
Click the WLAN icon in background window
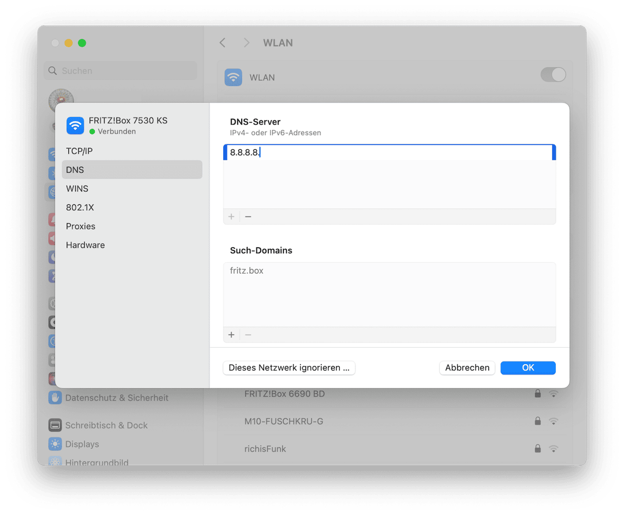tap(233, 77)
